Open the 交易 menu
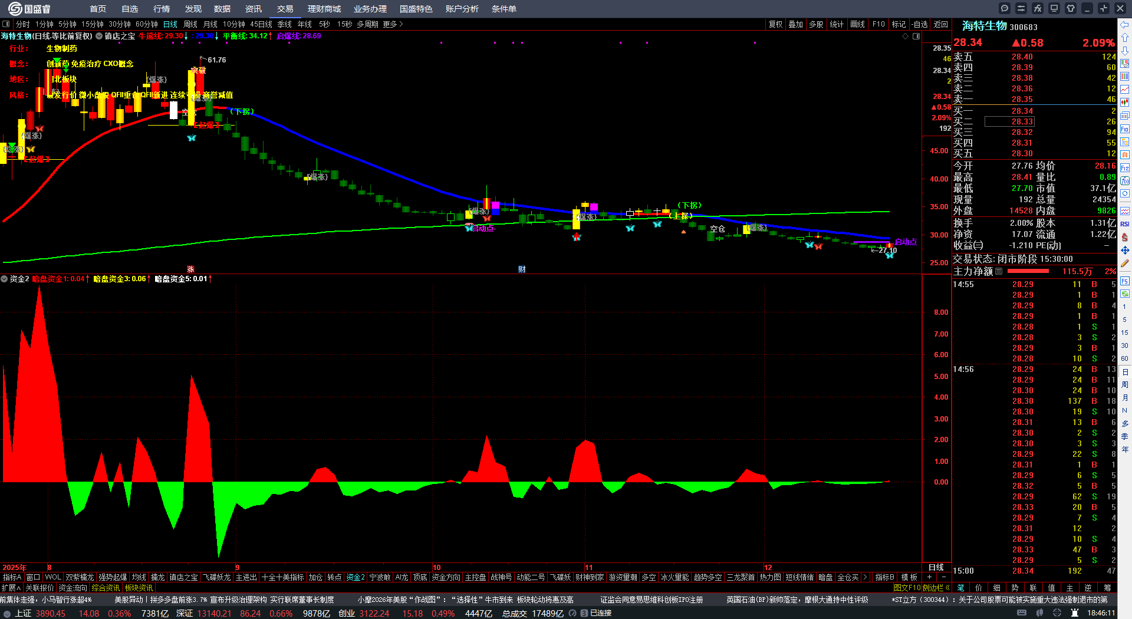This screenshot has width=1132, height=619. click(x=285, y=9)
